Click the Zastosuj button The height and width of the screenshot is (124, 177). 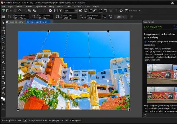[120, 17]
